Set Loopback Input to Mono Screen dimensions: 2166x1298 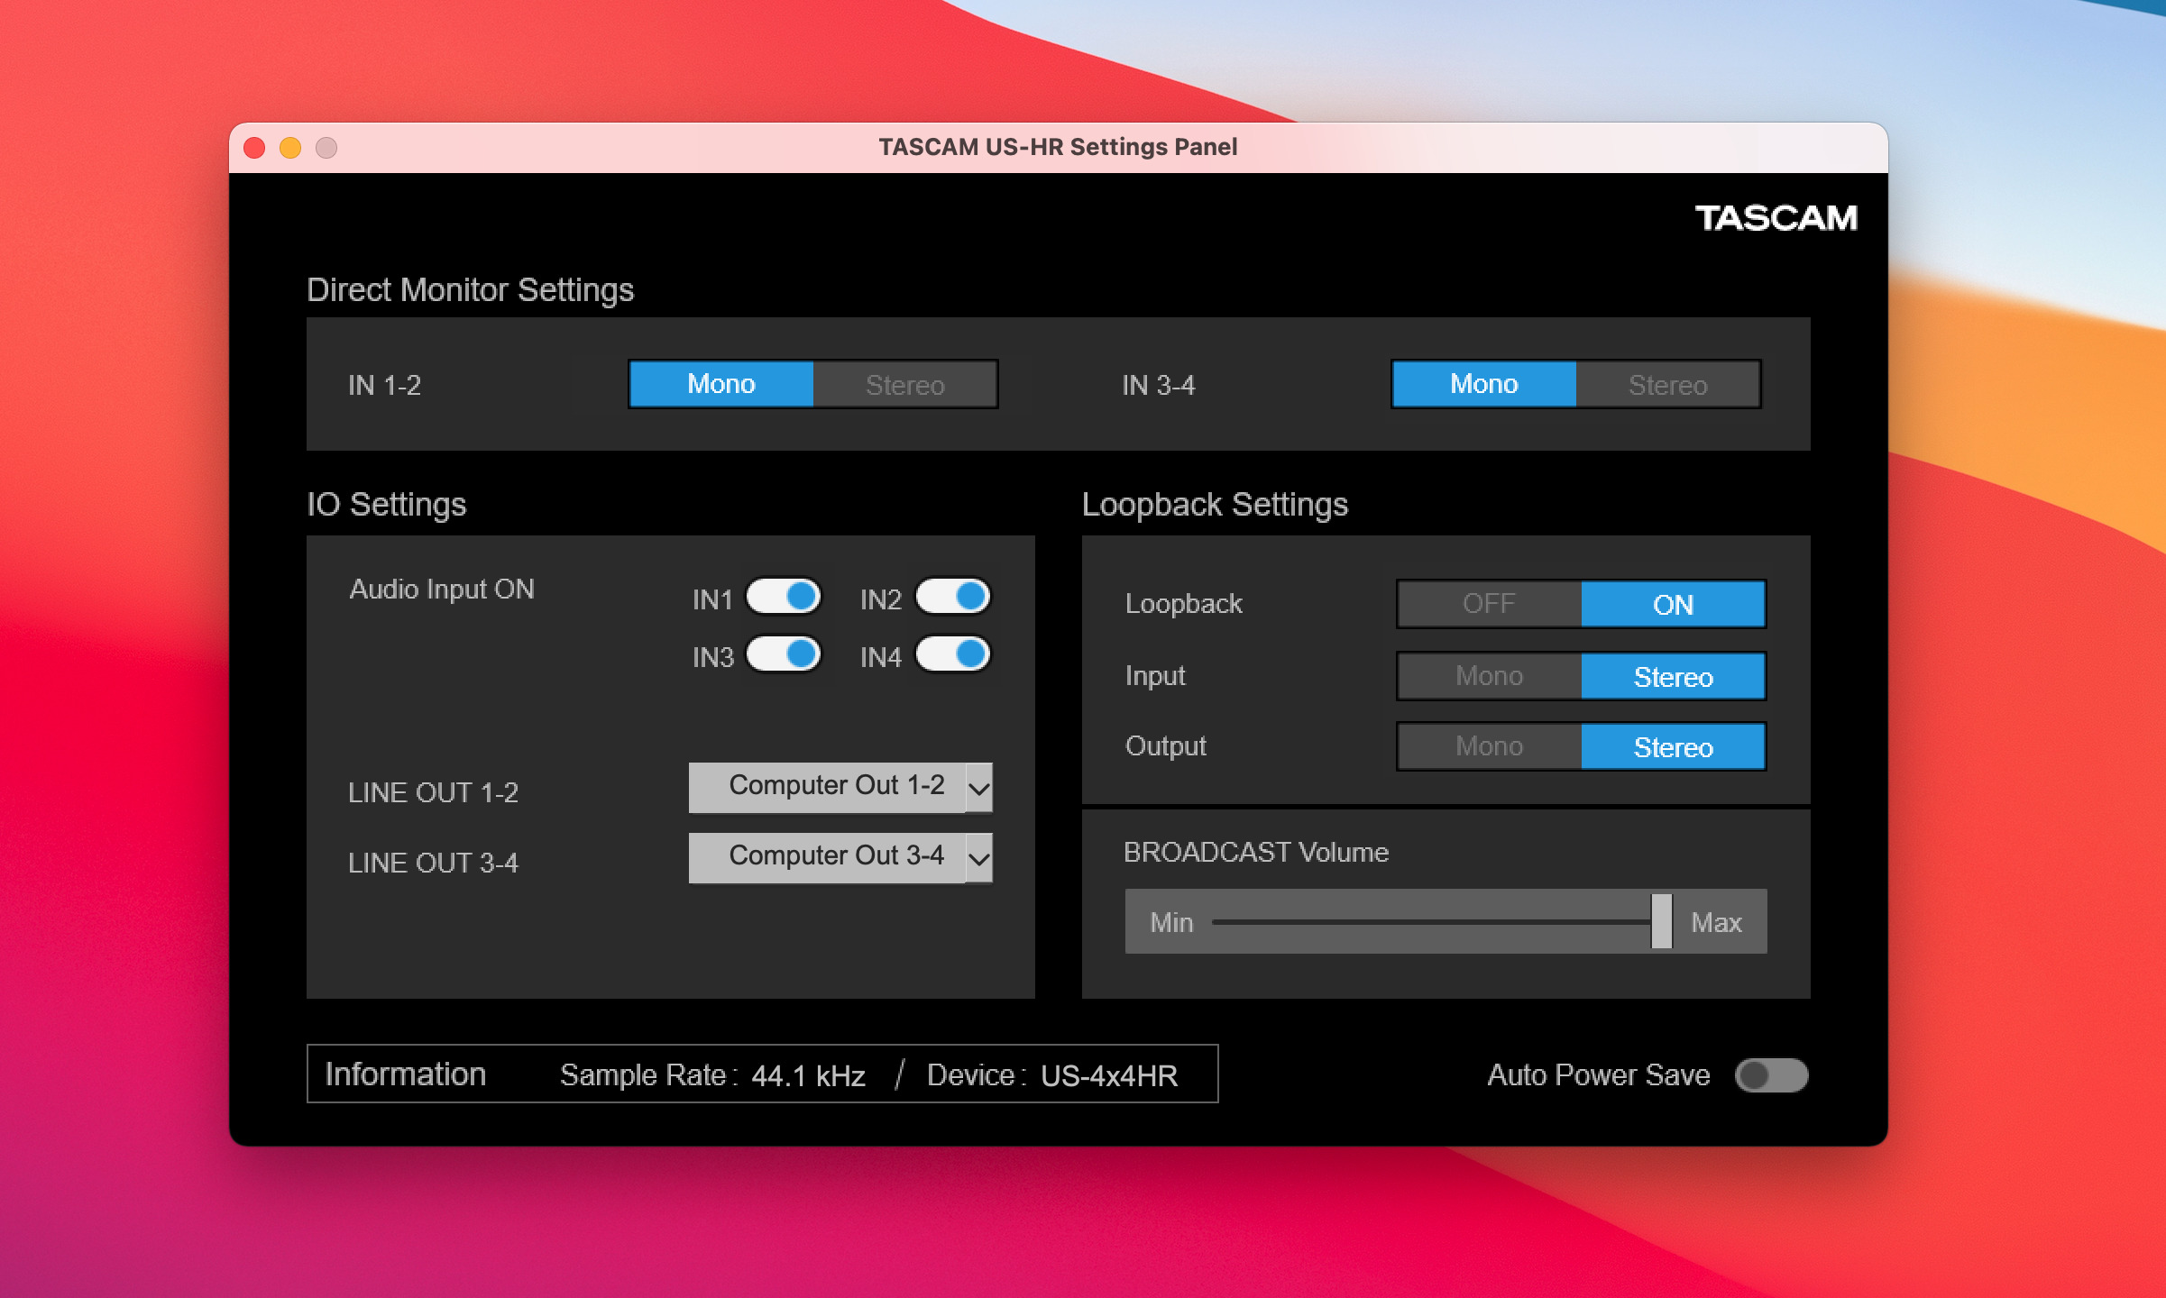[1489, 676]
